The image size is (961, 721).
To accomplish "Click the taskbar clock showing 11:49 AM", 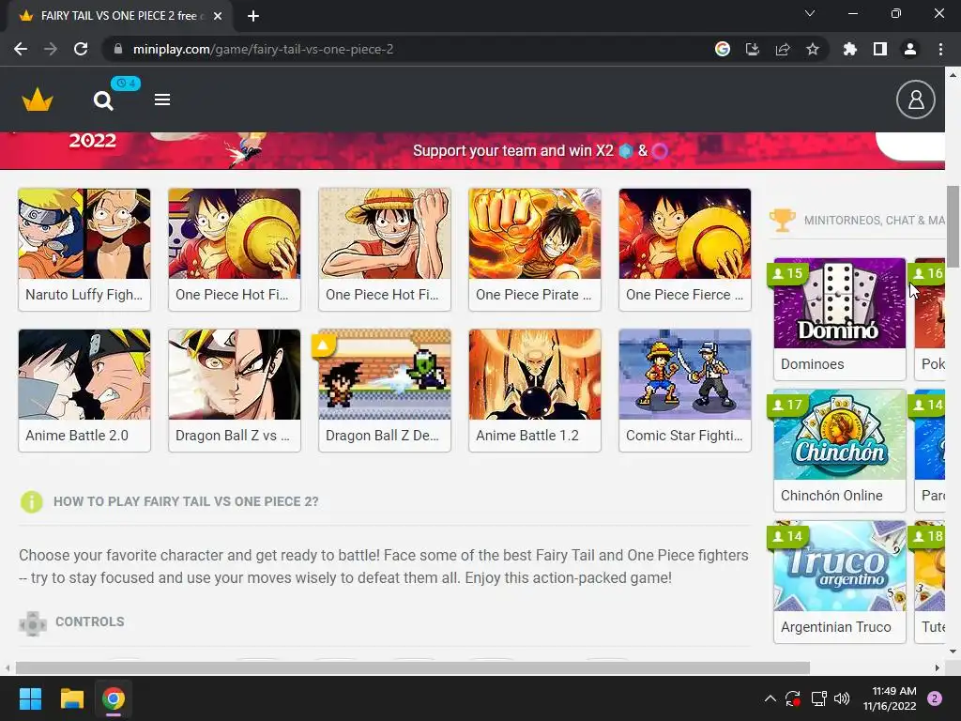I will click(890, 698).
